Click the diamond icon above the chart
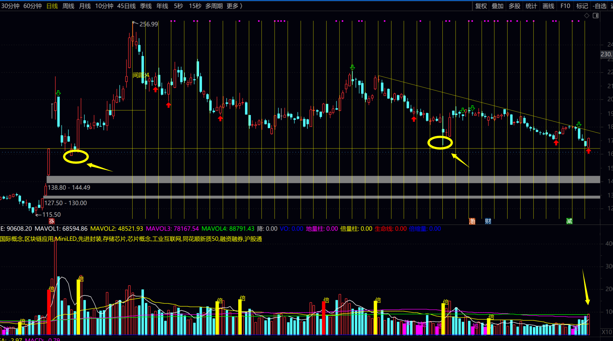Screen dimensions: 613x341 click(x=587, y=15)
